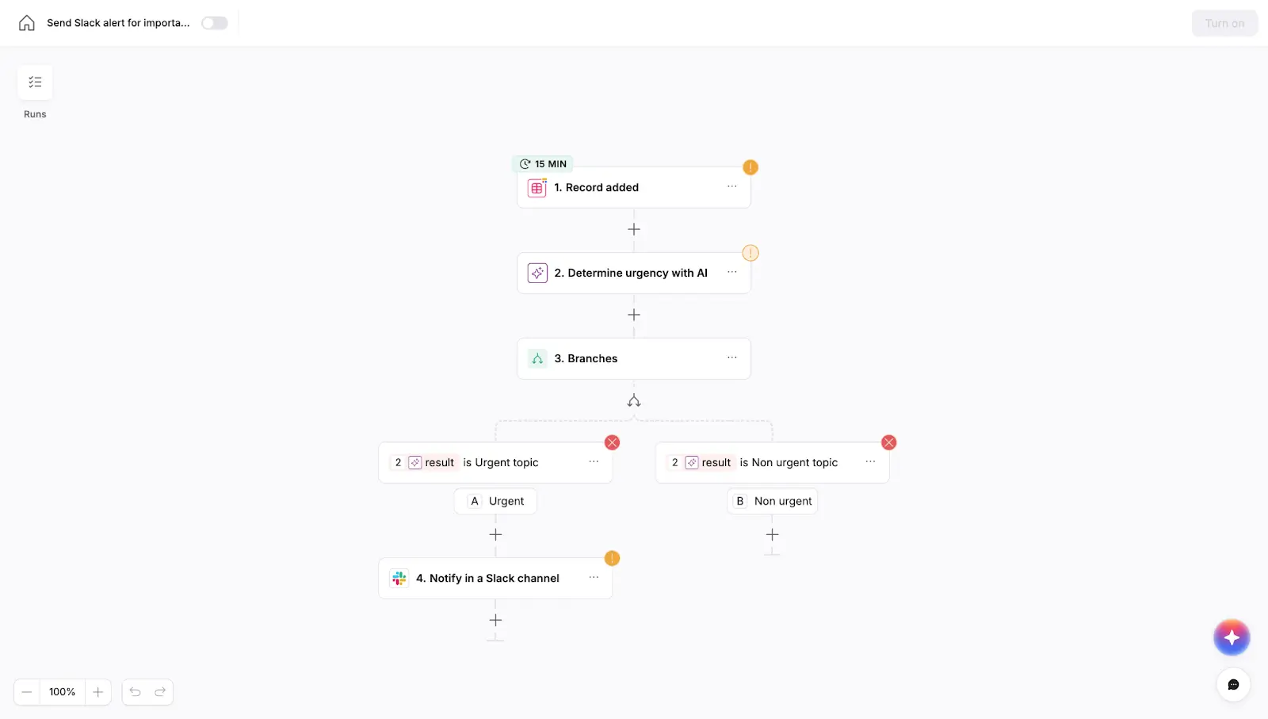Image resolution: width=1268 pixels, height=719 pixels.
Task: Click the warning badge on Determine urgency step
Action: click(x=750, y=253)
